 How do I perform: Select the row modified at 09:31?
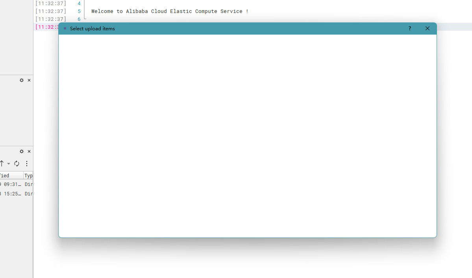(x=17, y=184)
